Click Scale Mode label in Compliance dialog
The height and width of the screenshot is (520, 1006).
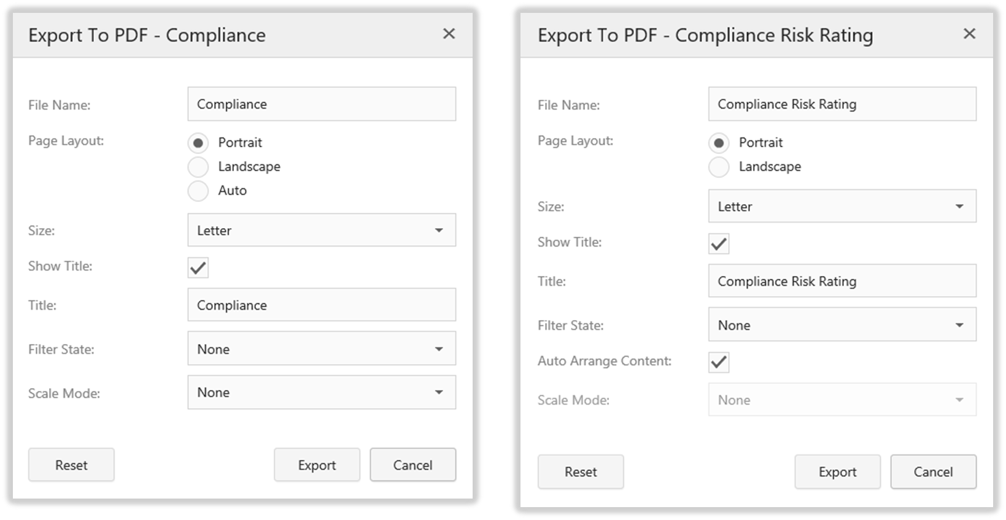(x=64, y=394)
